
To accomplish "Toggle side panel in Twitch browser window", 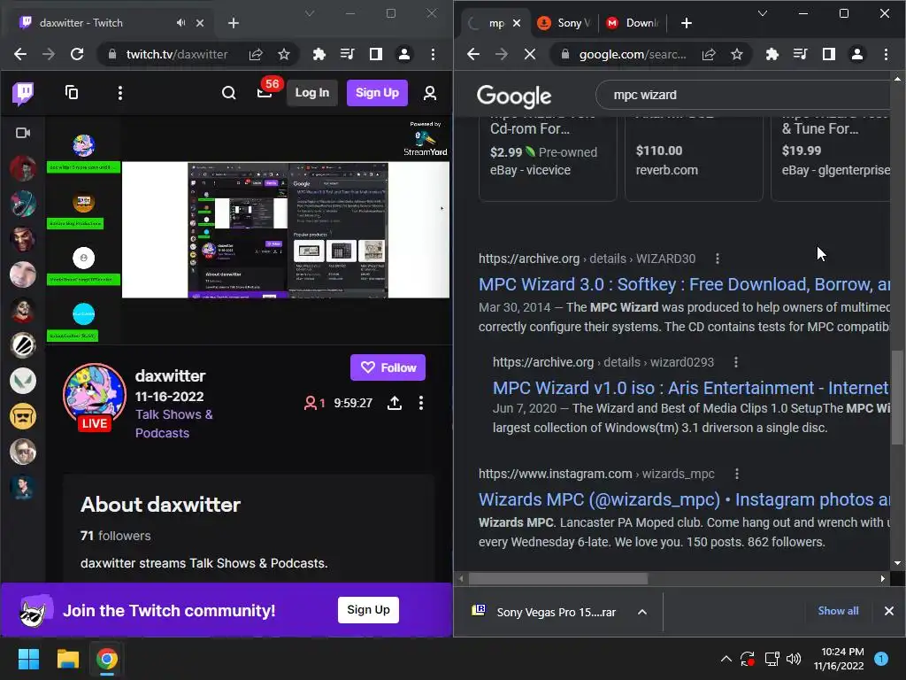I will (375, 54).
